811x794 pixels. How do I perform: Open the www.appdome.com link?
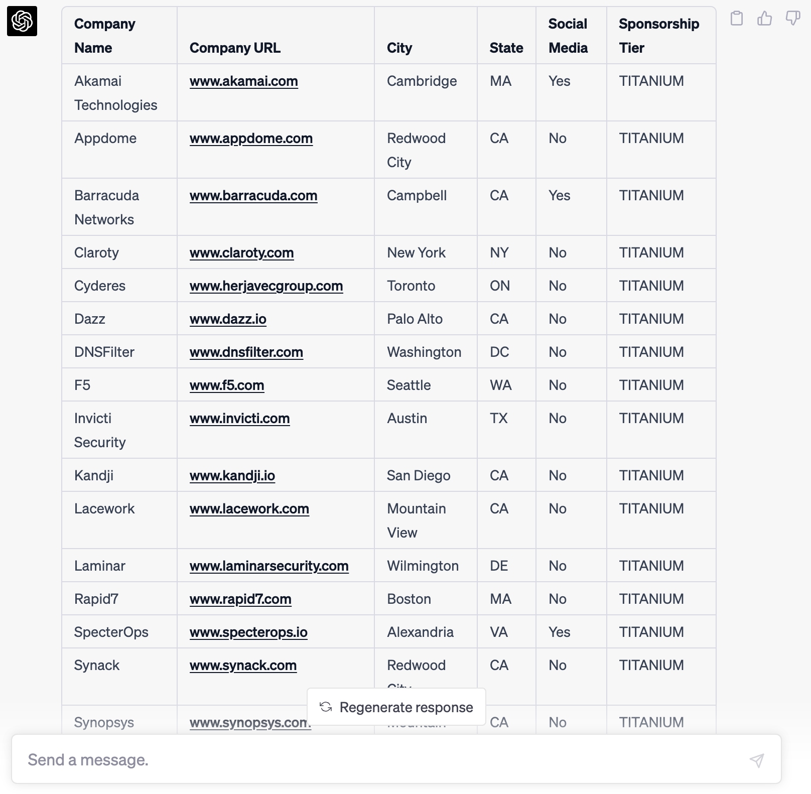pos(251,139)
